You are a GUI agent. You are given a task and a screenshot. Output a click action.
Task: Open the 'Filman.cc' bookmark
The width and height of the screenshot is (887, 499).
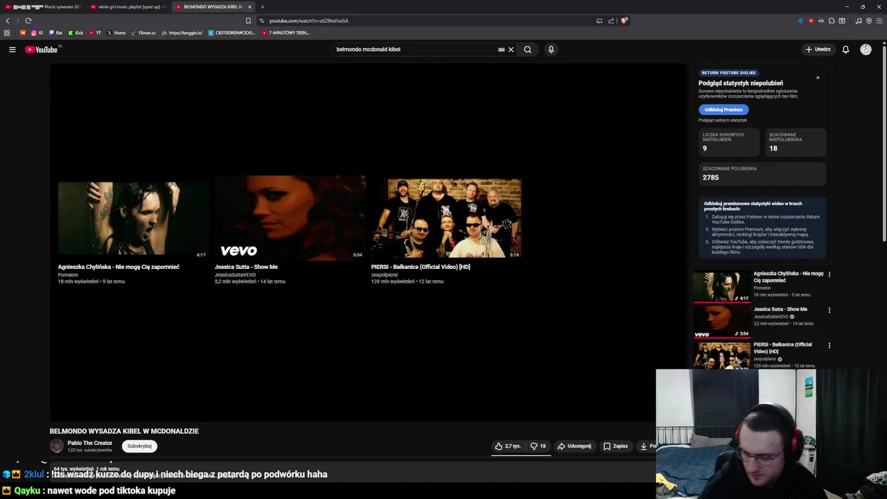[143, 33]
